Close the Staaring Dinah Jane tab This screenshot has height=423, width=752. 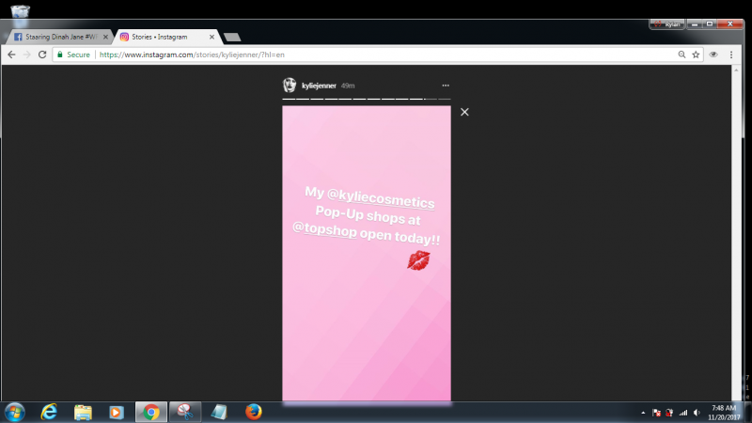coord(105,37)
